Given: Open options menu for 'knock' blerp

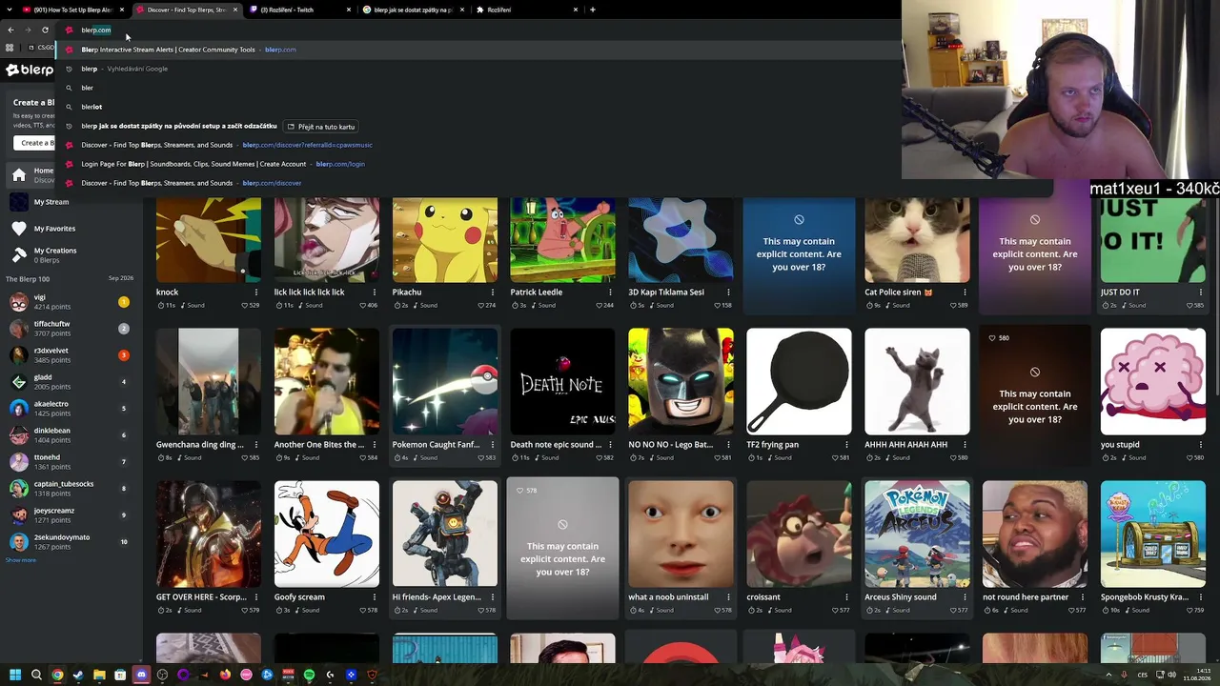Looking at the screenshot, I should (255, 293).
